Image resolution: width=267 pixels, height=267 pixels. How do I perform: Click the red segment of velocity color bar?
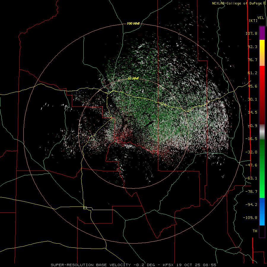pos(262,95)
